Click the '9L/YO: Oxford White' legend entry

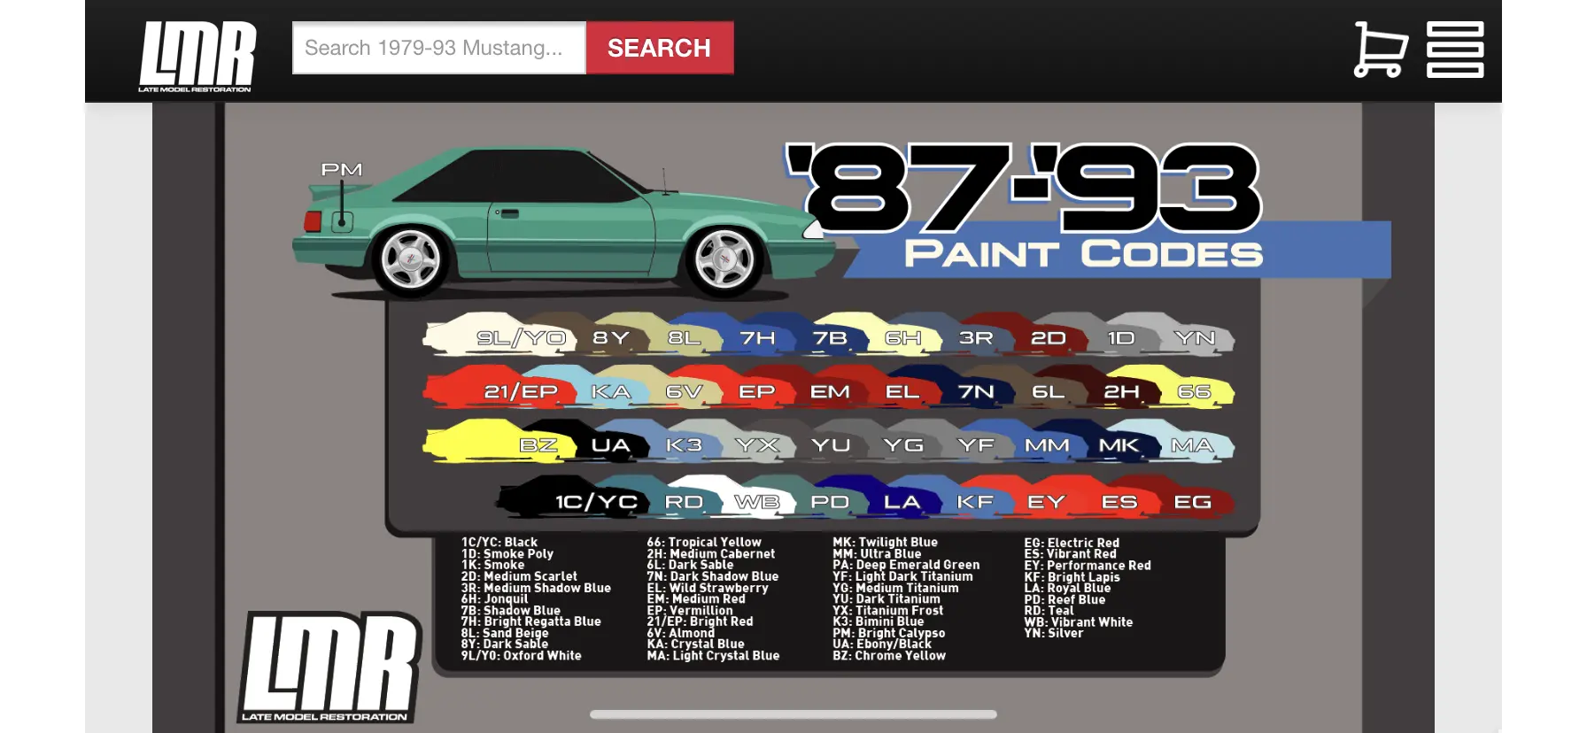(521, 656)
